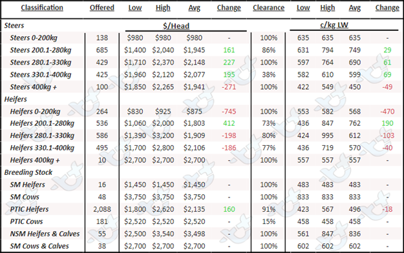
Task: Click the SM Cows & Calves row label
Action: [x=39, y=246]
